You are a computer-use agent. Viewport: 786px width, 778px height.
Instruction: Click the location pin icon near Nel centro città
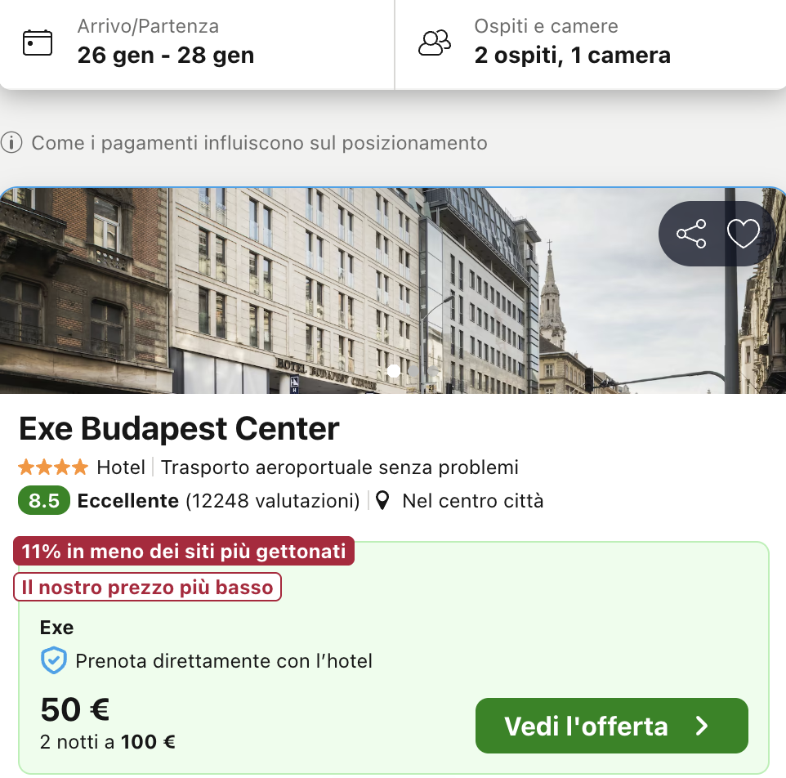(382, 500)
